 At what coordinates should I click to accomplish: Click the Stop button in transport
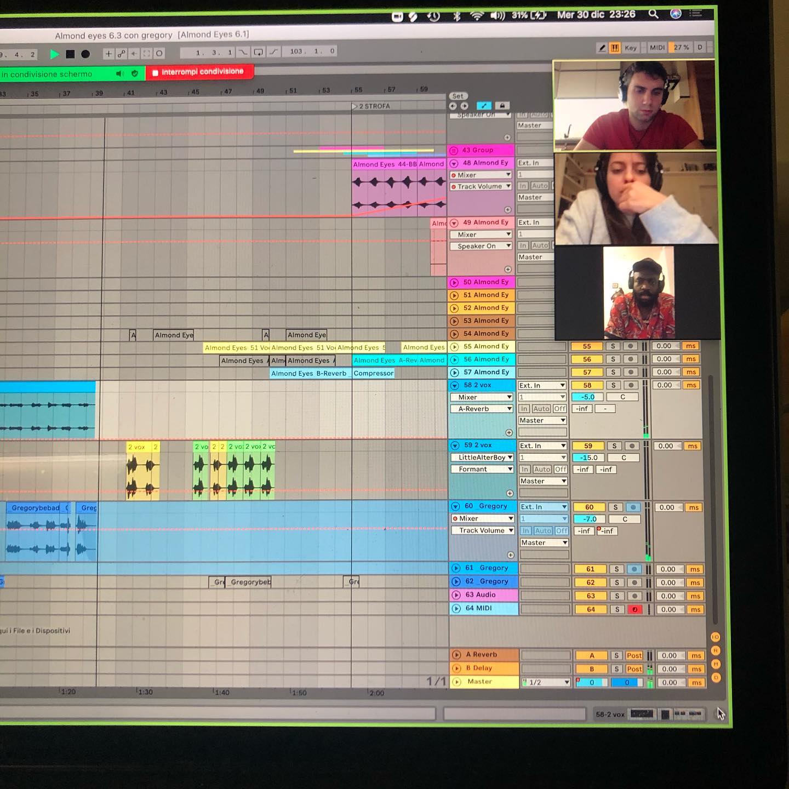point(70,54)
